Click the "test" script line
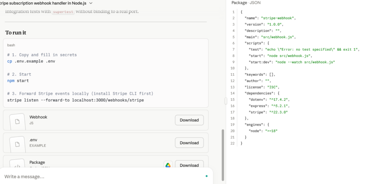 304,50
